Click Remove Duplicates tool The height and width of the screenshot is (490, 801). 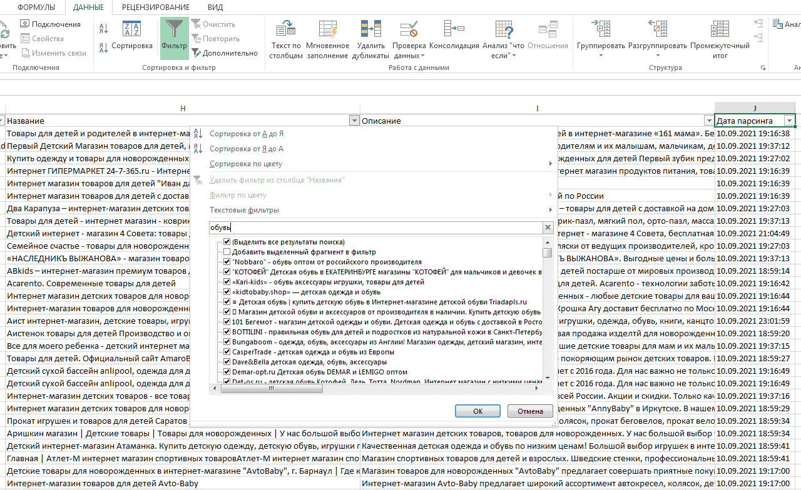(371, 39)
